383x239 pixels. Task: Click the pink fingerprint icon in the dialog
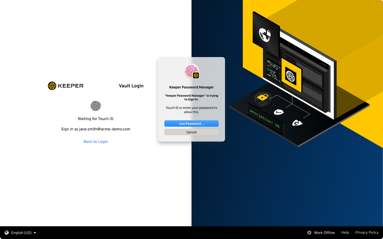pos(191,71)
